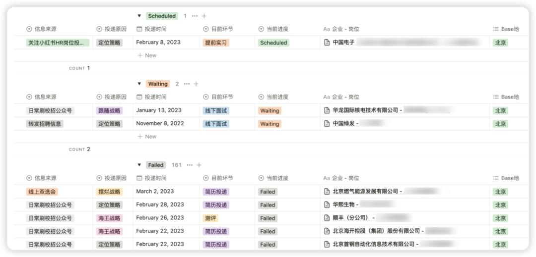536x257 pixels.
Task: Collapse the Waiting group triangle
Action: pyautogui.click(x=139, y=84)
